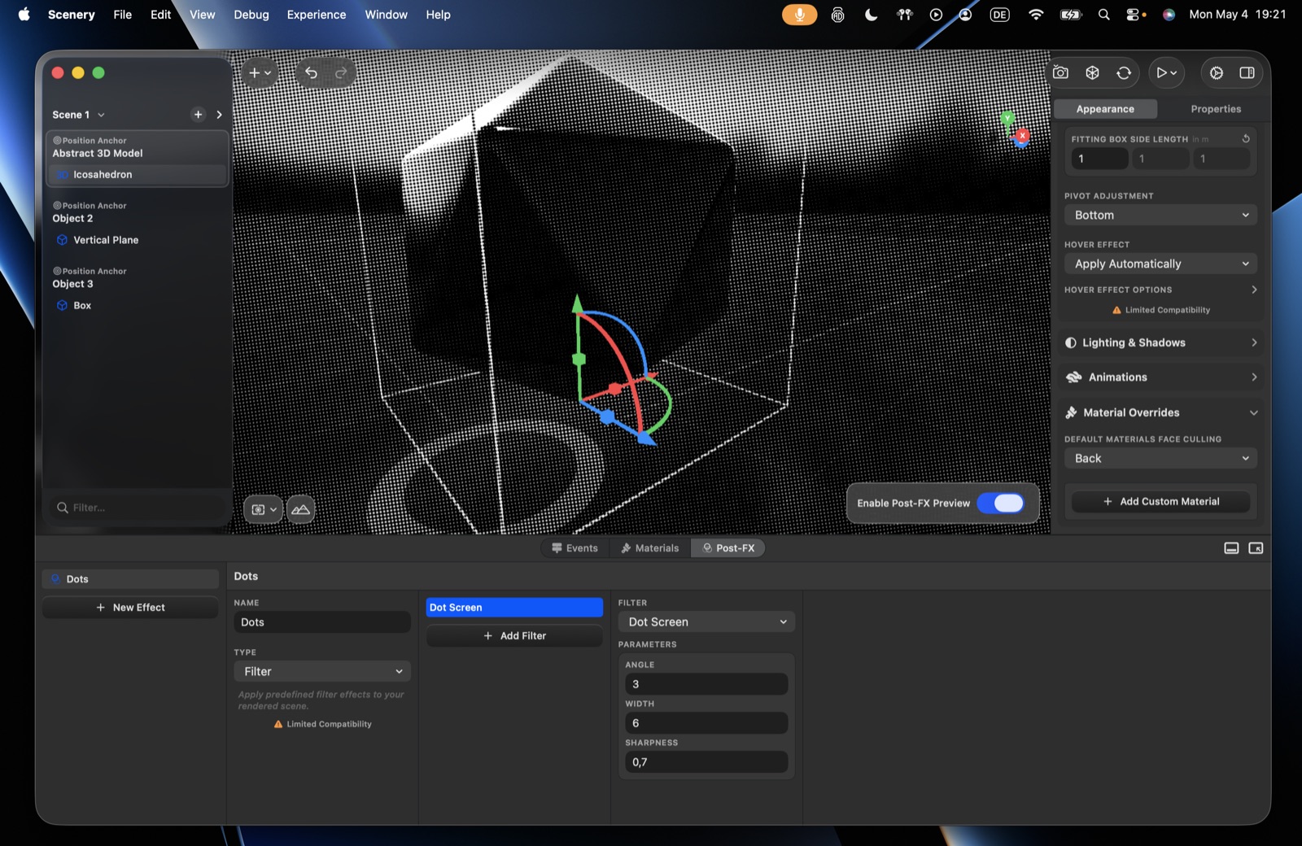The height and width of the screenshot is (846, 1302).
Task: Open Face Culling Back dropdown
Action: click(1160, 459)
